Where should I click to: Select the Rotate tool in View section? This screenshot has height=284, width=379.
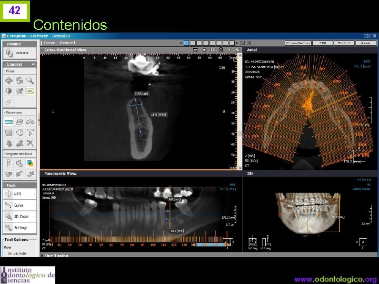coord(19,80)
